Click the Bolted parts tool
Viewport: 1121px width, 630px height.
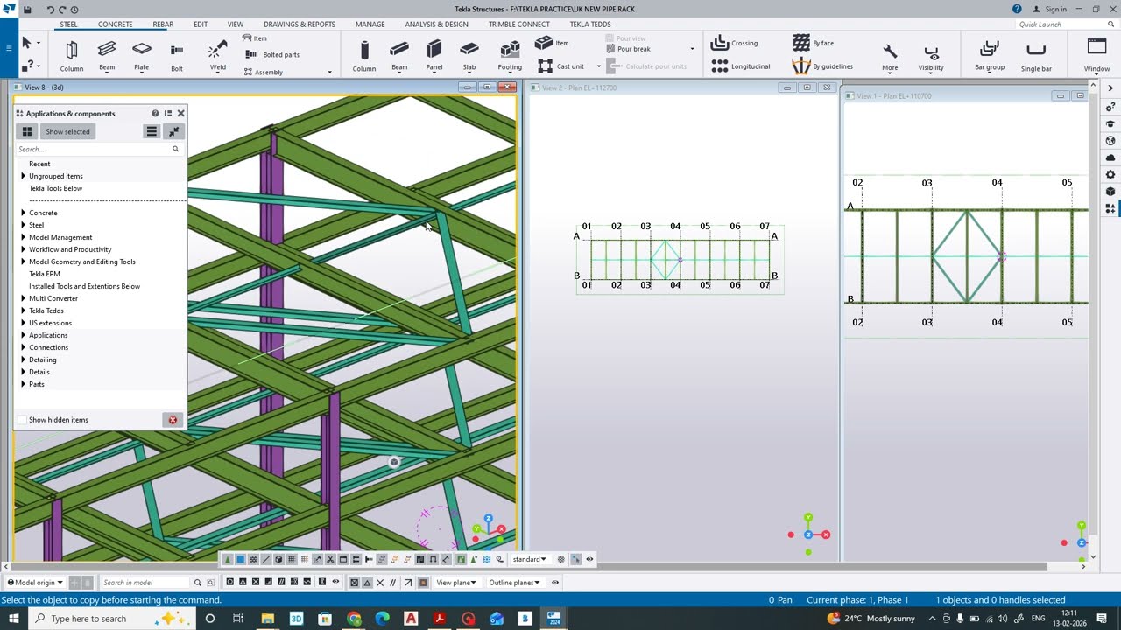tap(273, 54)
